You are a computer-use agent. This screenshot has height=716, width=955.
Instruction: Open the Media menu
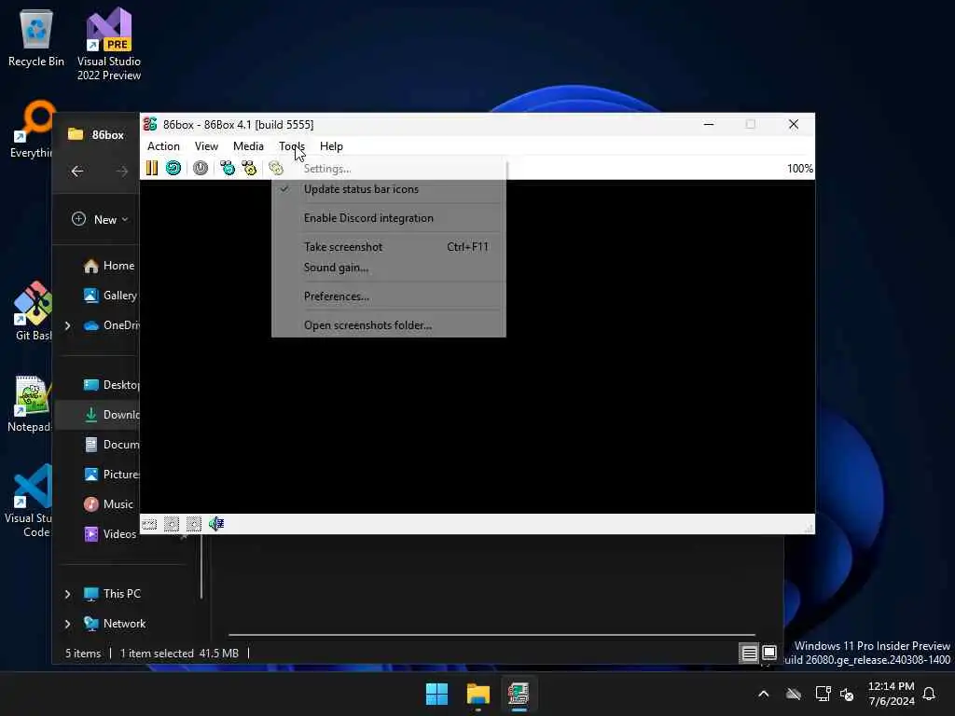click(x=248, y=146)
